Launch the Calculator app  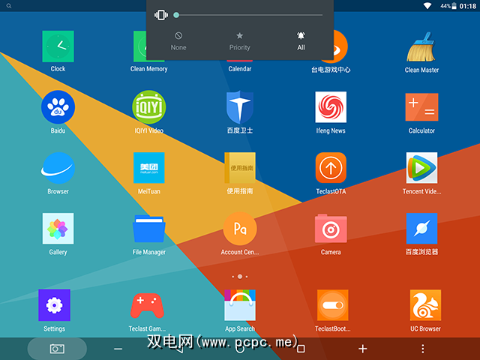pyautogui.click(x=421, y=106)
